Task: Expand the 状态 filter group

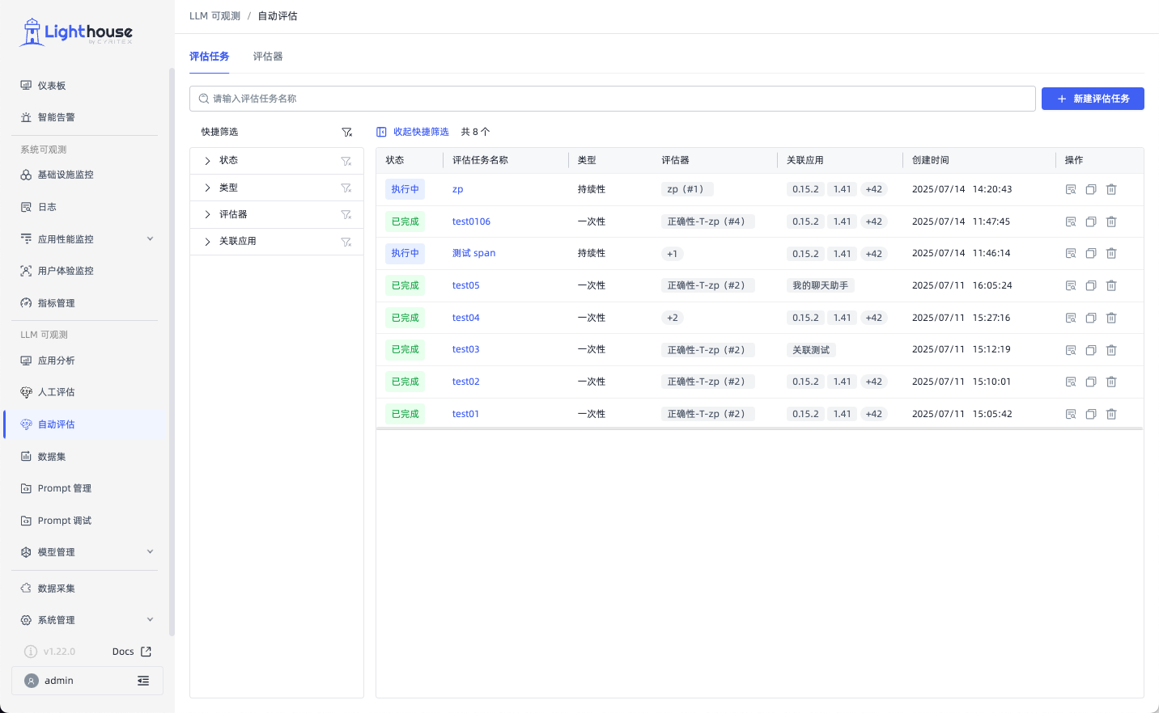Action: [x=208, y=161]
